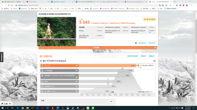Open the facebook bookmark
197x110 pixels.
coord(23,9)
